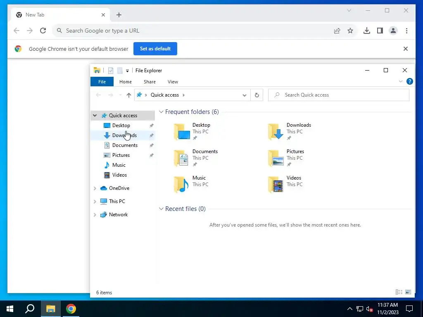Image resolution: width=423 pixels, height=317 pixels.
Task: Select Pictures folder in Frequent folders
Action: tap(286, 158)
